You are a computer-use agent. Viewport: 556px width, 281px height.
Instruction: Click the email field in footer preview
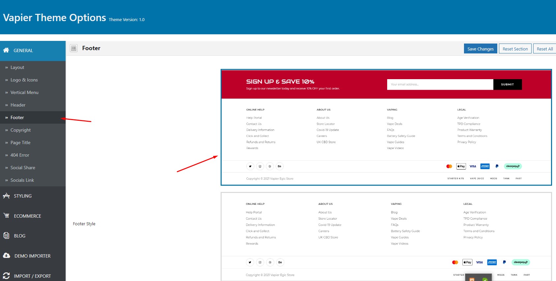(440, 84)
